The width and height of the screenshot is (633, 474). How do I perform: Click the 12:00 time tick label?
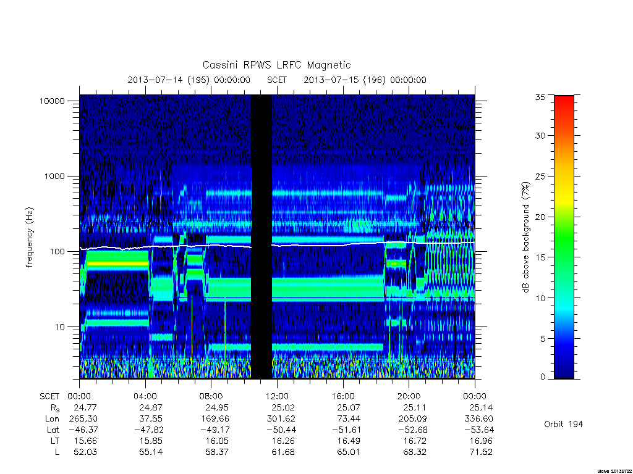tap(277, 396)
